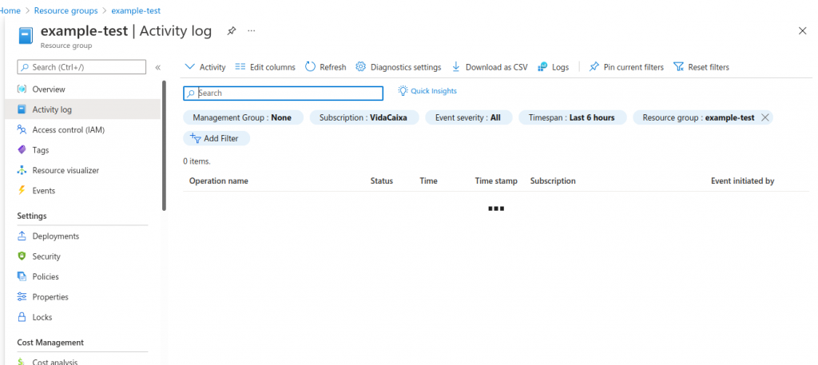Download activity log as CSV
The image size is (818, 365).
pyautogui.click(x=490, y=67)
